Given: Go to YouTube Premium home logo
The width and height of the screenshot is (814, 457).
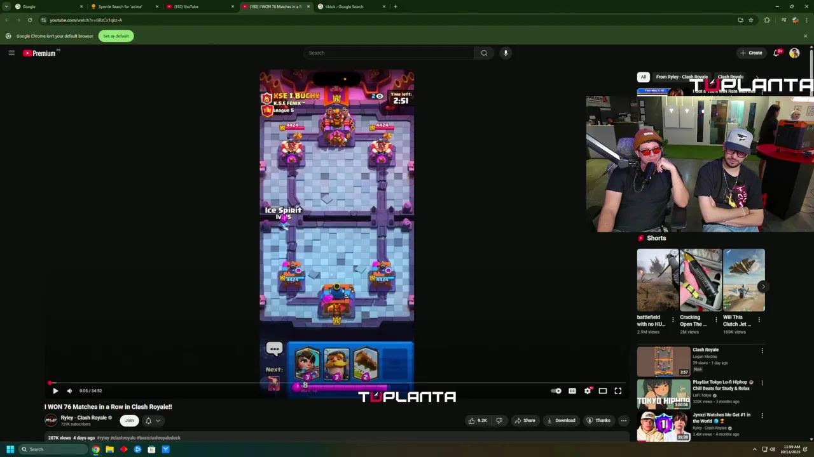Looking at the screenshot, I should point(41,53).
